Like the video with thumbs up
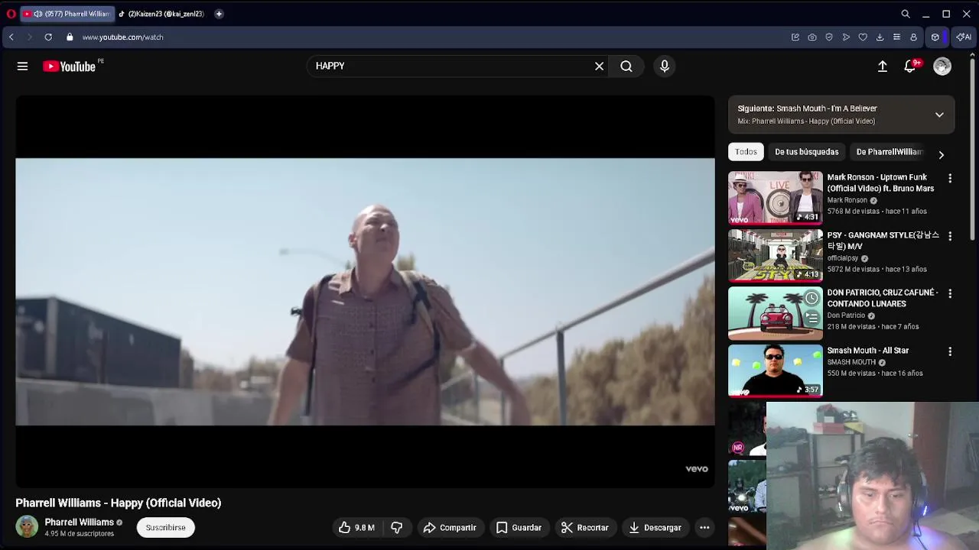 (x=356, y=528)
